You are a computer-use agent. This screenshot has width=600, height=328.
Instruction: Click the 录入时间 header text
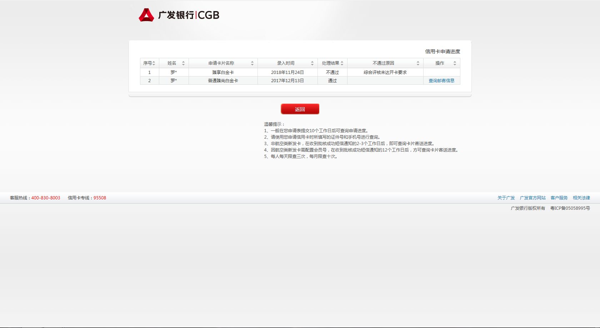point(286,63)
